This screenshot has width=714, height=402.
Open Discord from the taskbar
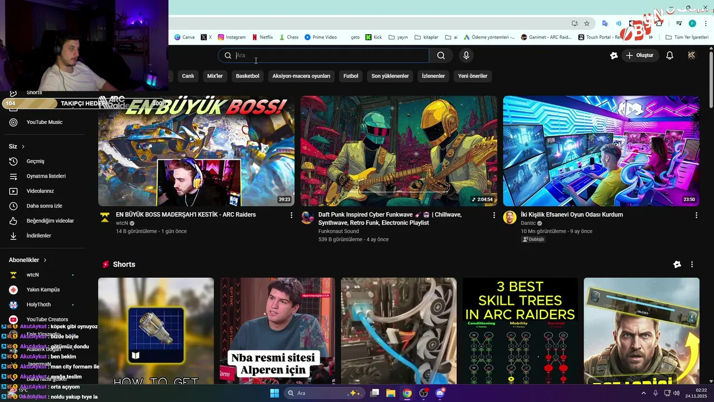pyautogui.click(x=440, y=393)
